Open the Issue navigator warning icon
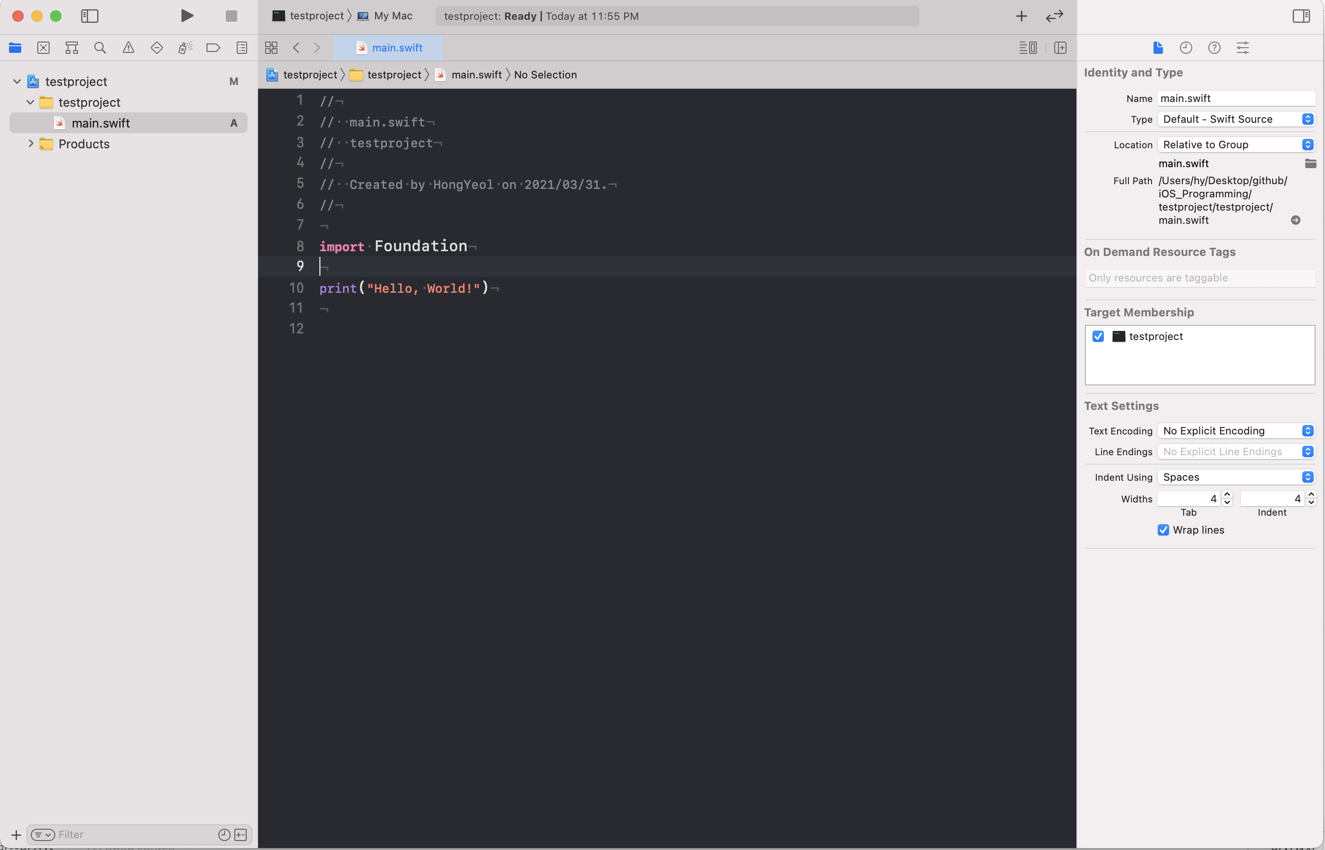The height and width of the screenshot is (850, 1325). tap(128, 48)
